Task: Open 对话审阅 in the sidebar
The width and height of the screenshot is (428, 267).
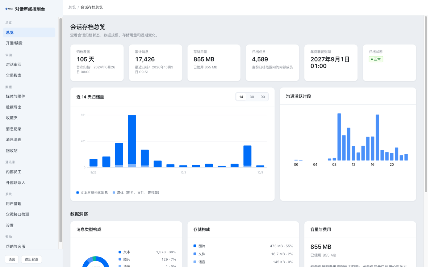Action: (29, 64)
